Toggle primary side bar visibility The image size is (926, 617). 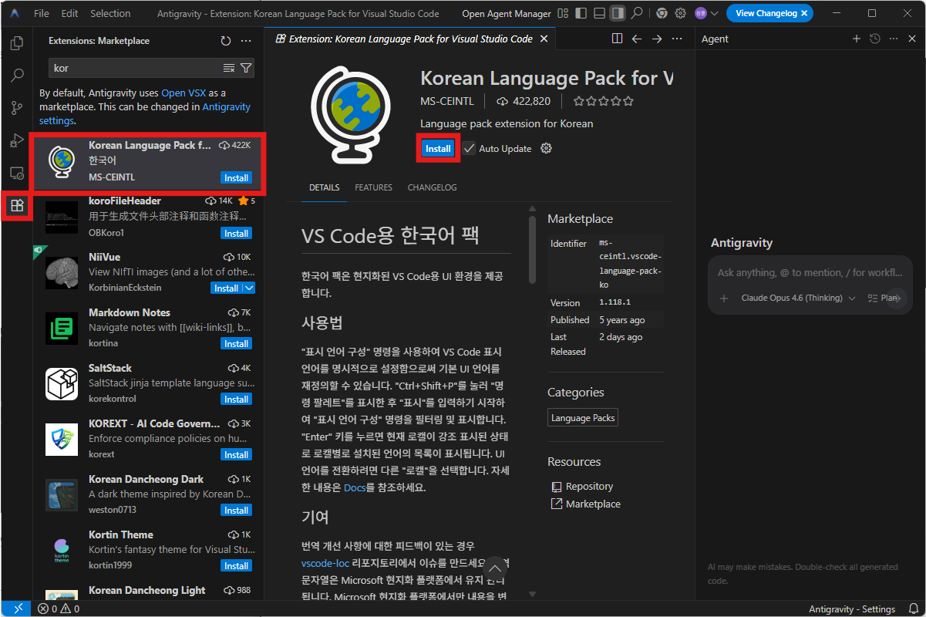tap(581, 14)
